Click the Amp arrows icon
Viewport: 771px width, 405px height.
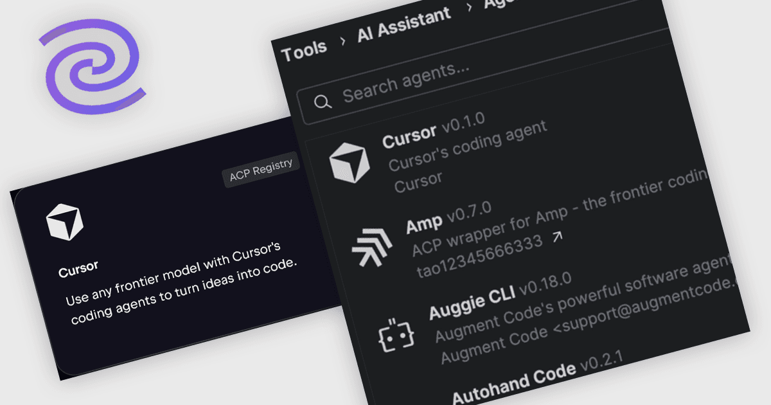click(x=372, y=248)
